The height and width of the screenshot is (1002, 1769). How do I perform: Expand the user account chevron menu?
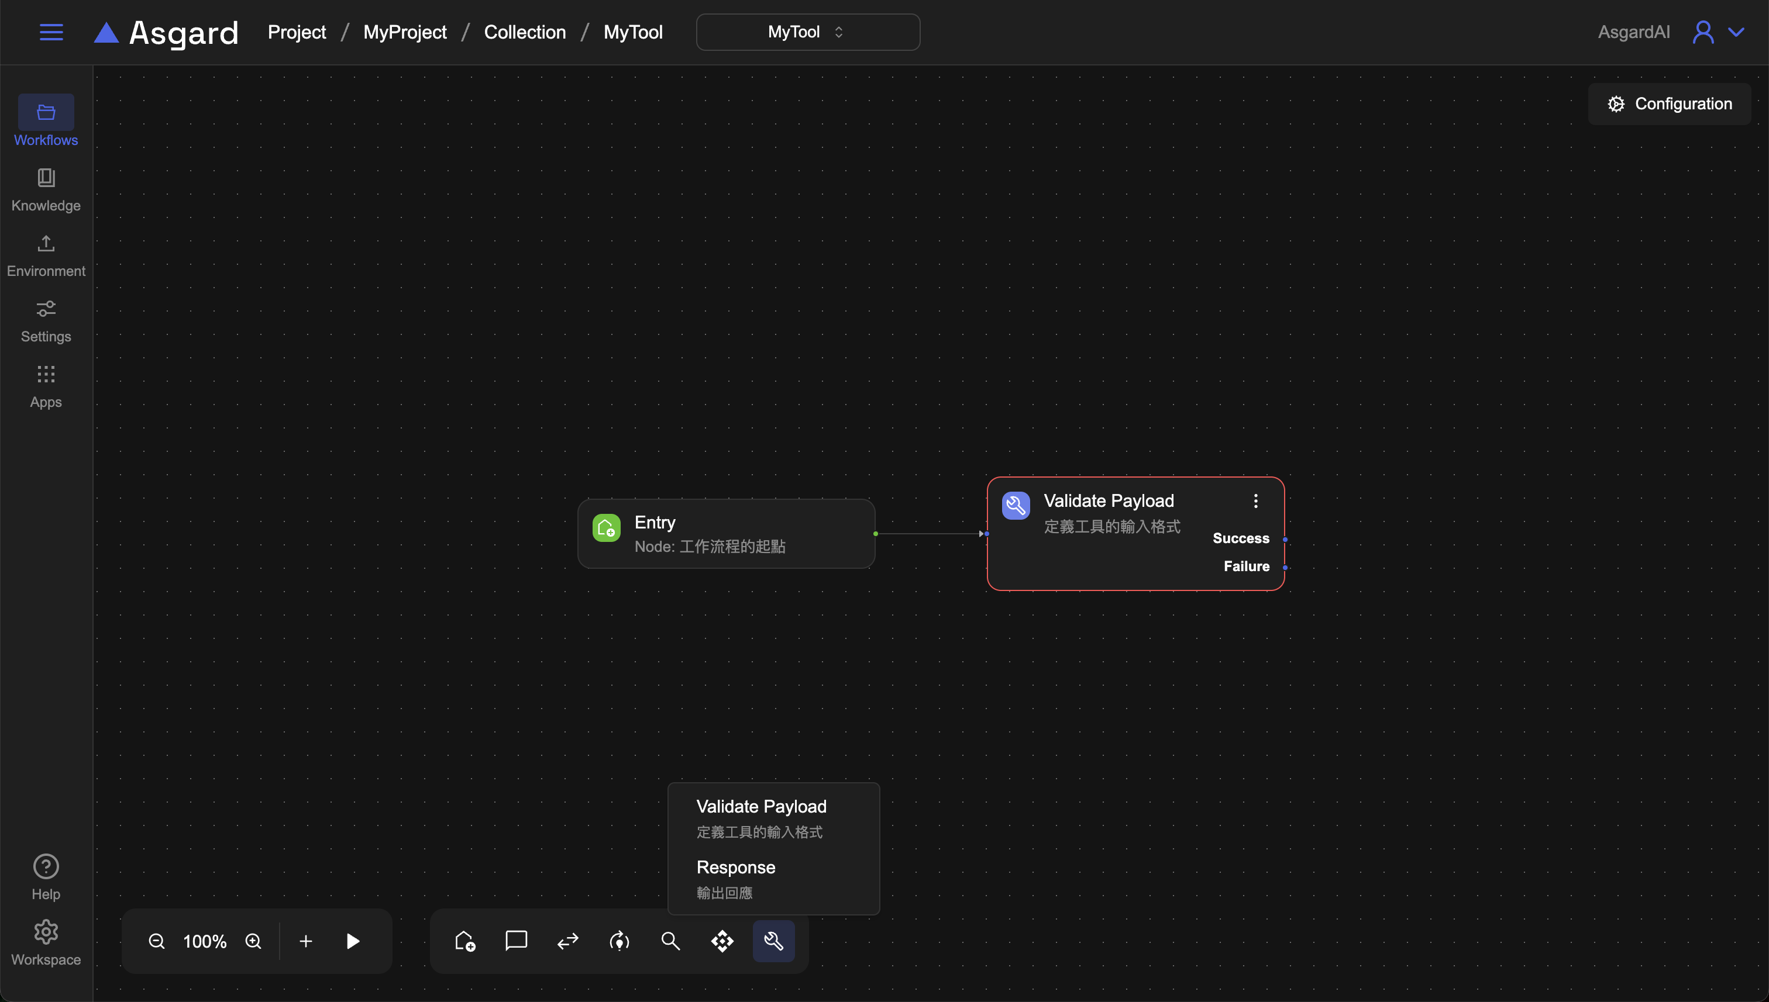click(x=1736, y=32)
